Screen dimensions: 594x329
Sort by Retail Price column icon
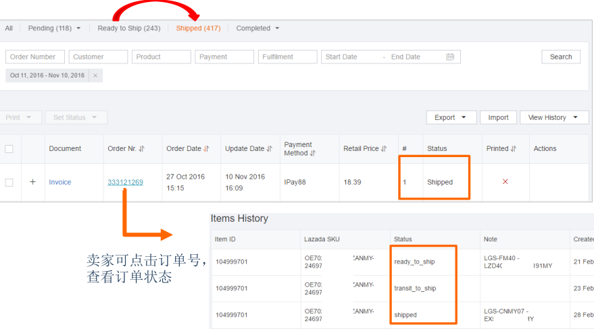coord(384,149)
